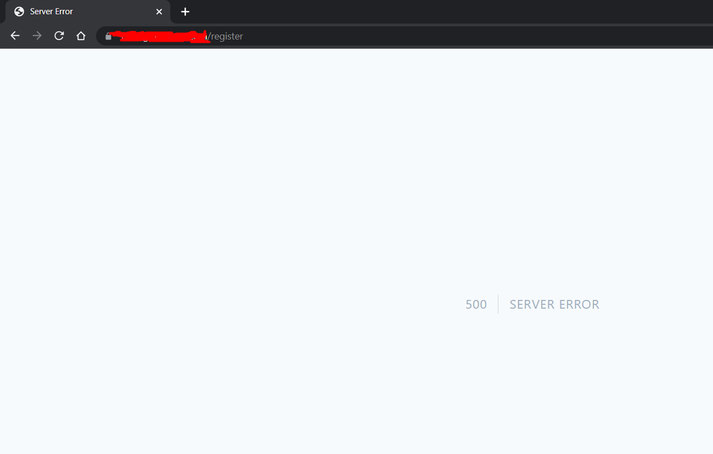Click the globe favicon on the tab
The height and width of the screenshot is (454, 713).
coord(19,12)
